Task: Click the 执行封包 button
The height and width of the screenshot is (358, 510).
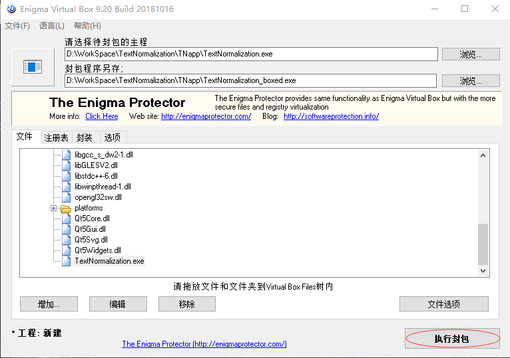Action: coord(452,339)
